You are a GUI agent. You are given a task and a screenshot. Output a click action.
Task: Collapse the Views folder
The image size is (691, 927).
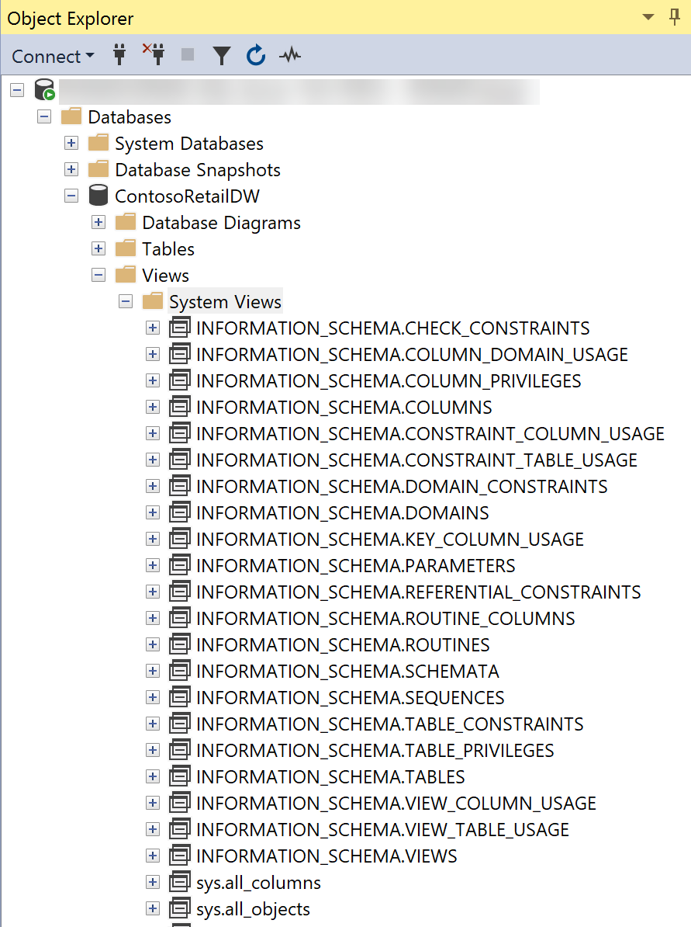[98, 275]
